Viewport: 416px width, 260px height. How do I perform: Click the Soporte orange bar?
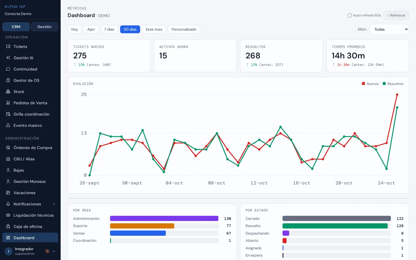[142, 226]
